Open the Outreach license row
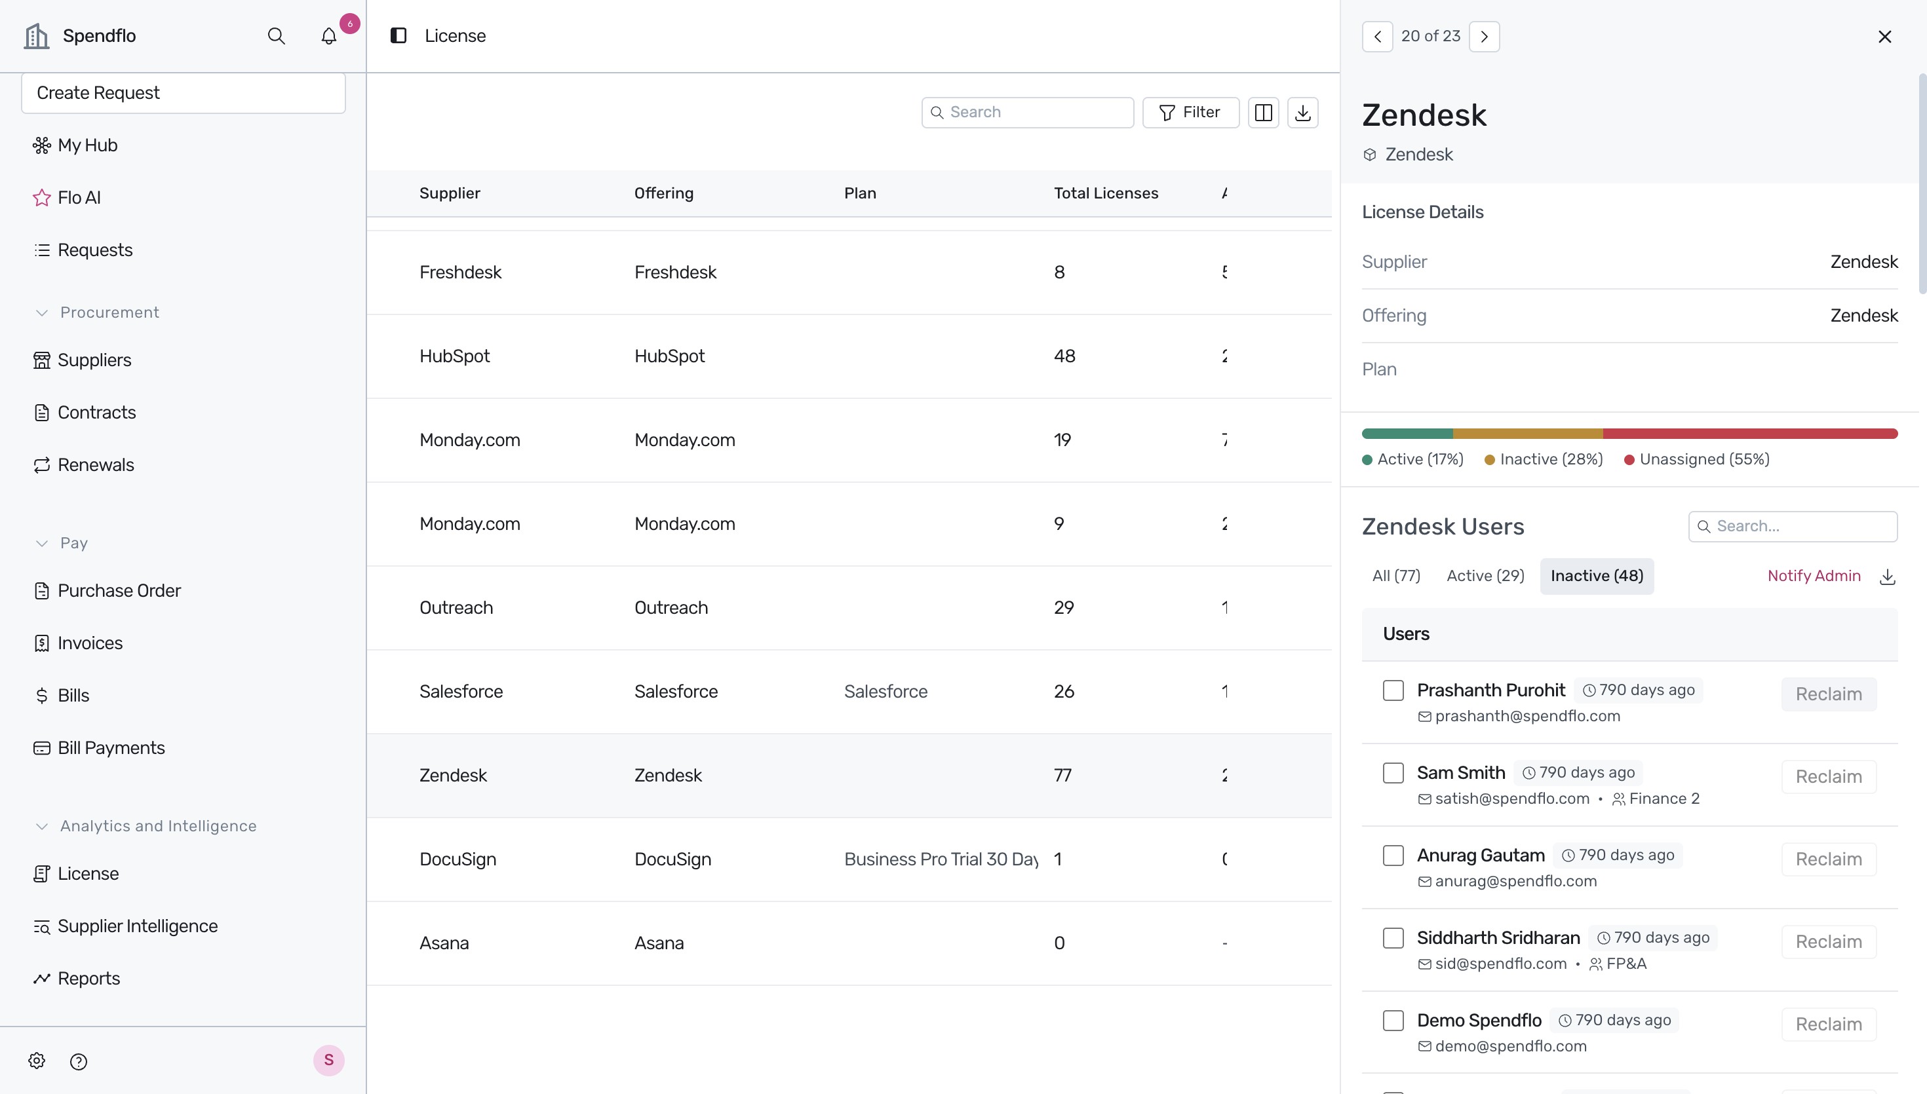This screenshot has width=1927, height=1094. click(849, 608)
